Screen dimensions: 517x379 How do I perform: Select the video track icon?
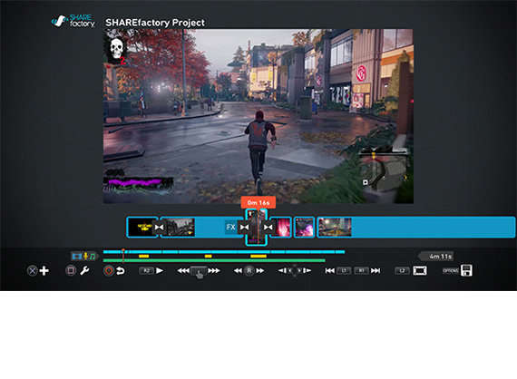tap(77, 256)
